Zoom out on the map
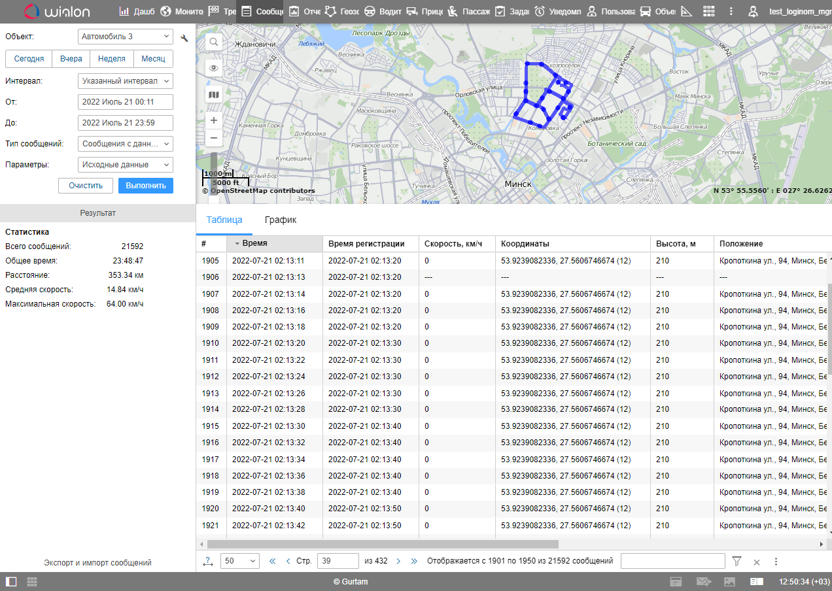This screenshot has width=832, height=591. (x=214, y=138)
